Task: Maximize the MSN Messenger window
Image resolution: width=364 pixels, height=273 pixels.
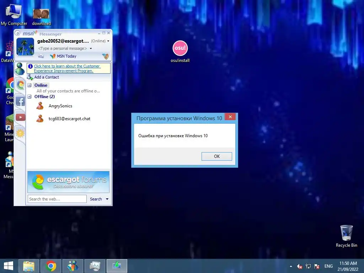Action: click(x=104, y=33)
